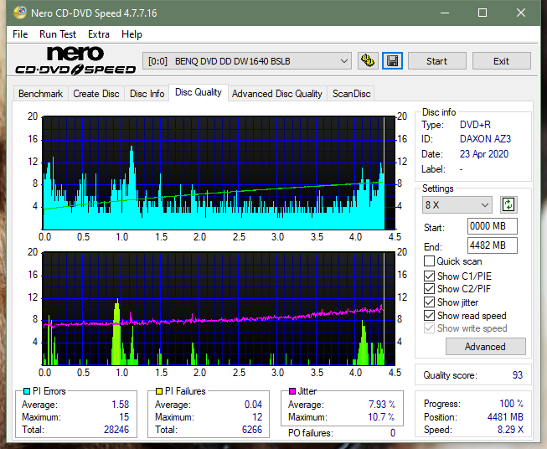This screenshot has height=449, width=547.
Task: Open the Help menu
Action: pos(132,34)
